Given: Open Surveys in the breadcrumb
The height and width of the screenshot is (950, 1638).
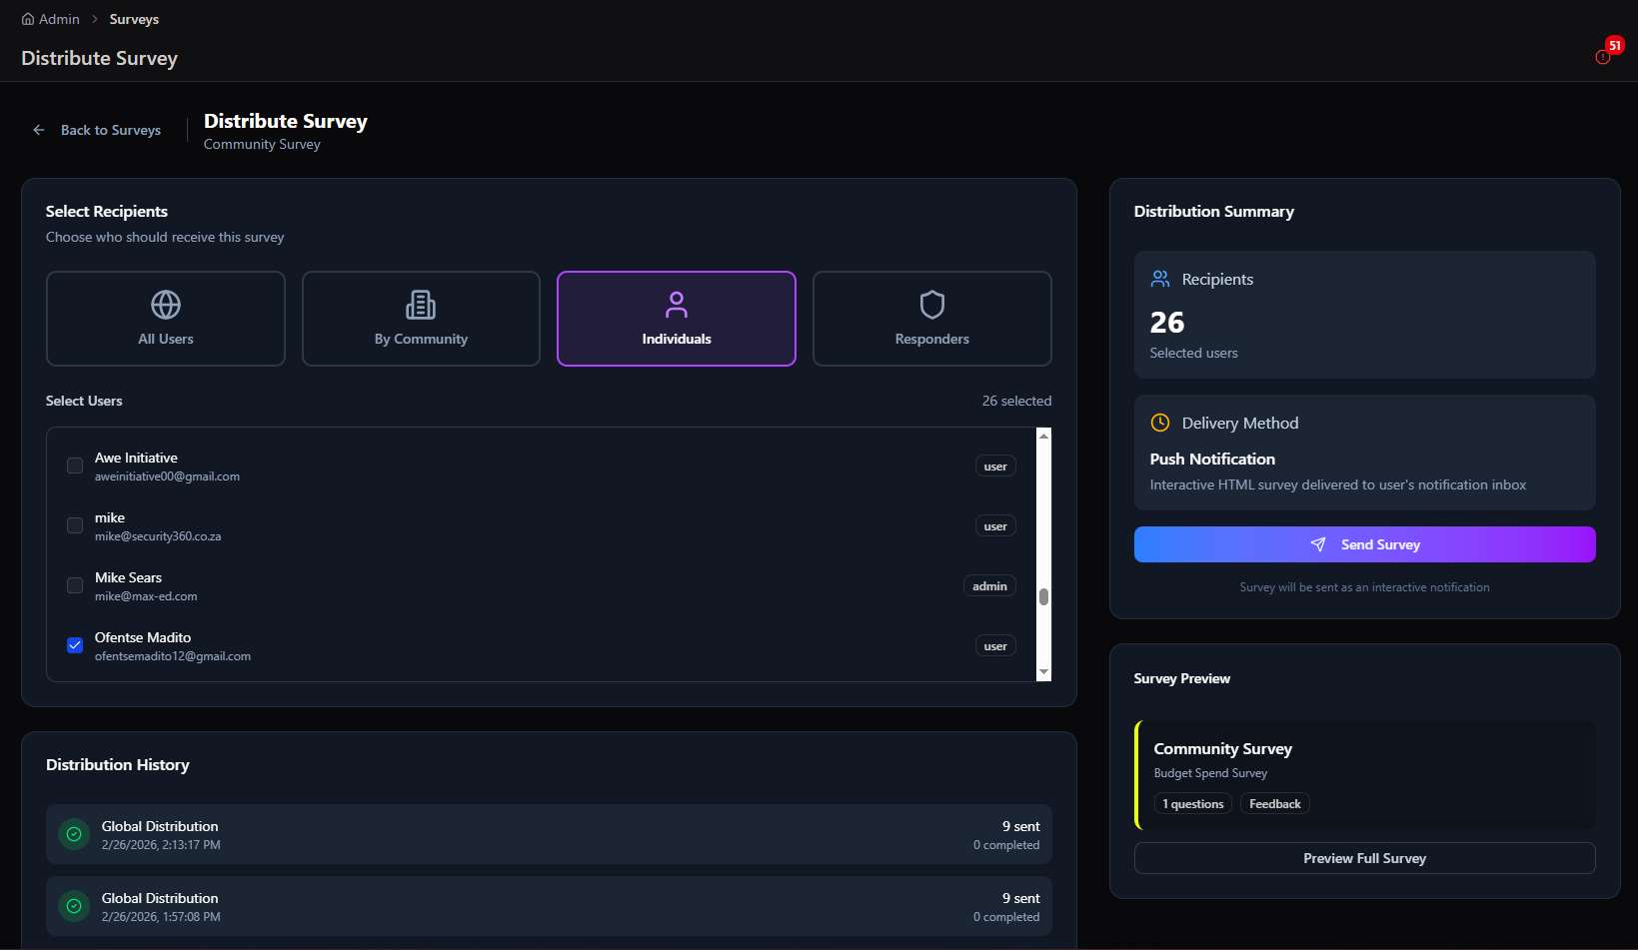Looking at the screenshot, I should click(x=134, y=19).
